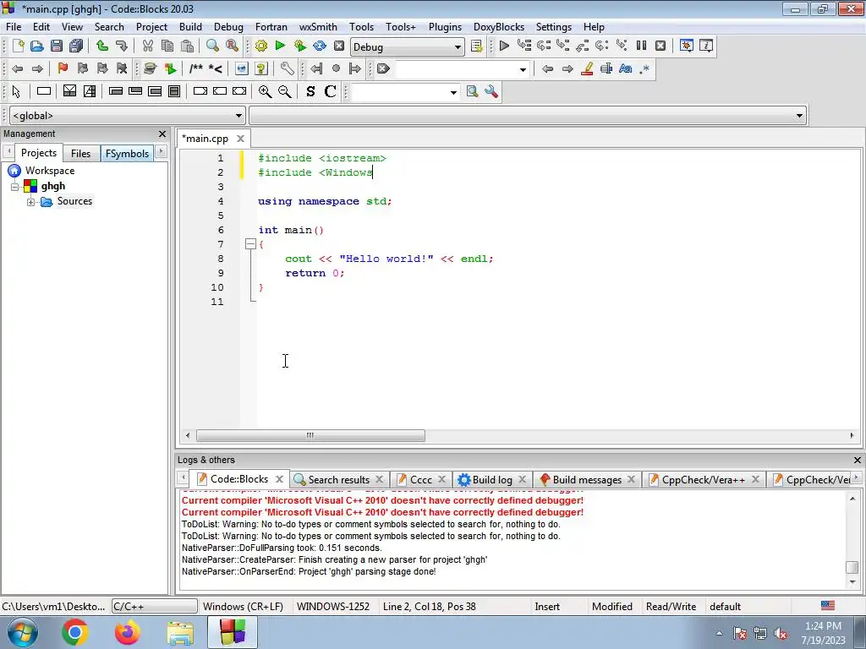Click the Build and run icon
866x649 pixels.
[300, 46]
